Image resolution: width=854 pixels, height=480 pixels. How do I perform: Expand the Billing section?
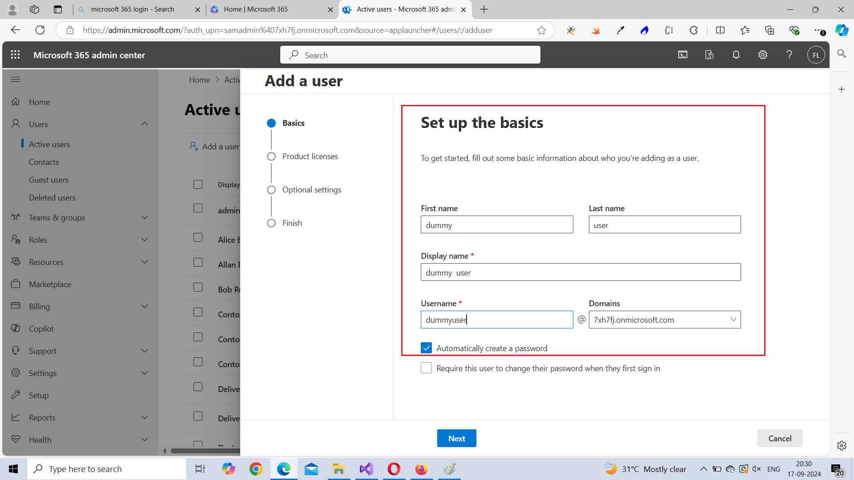[x=145, y=306]
